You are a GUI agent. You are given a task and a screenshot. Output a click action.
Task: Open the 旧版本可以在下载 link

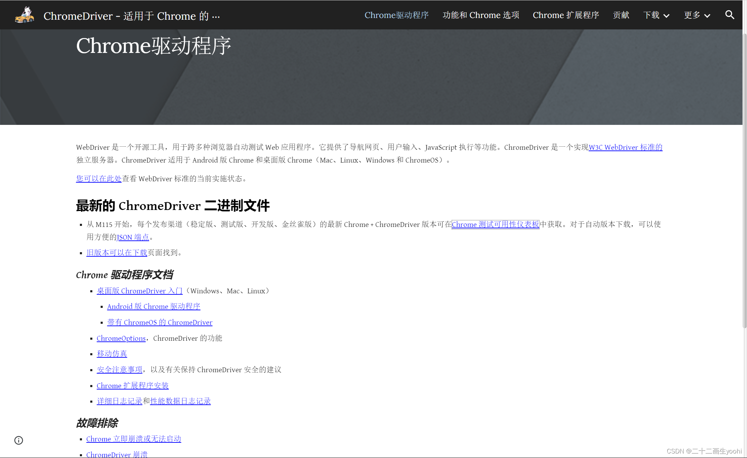click(x=116, y=253)
